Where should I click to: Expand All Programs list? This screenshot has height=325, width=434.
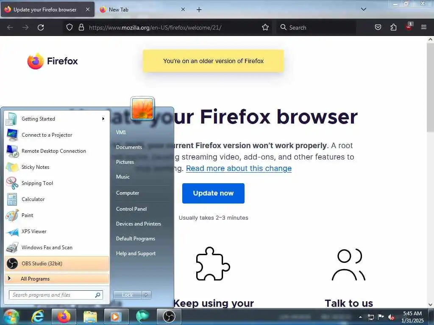[x=57, y=278]
